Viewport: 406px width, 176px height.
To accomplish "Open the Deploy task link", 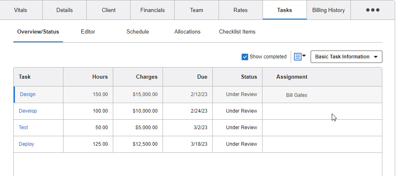I will 27,144.
